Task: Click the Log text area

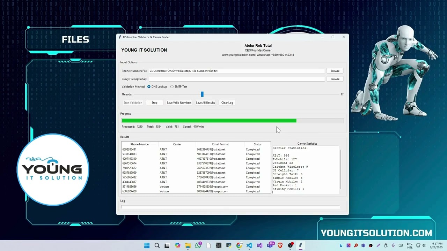Action: click(x=230, y=207)
